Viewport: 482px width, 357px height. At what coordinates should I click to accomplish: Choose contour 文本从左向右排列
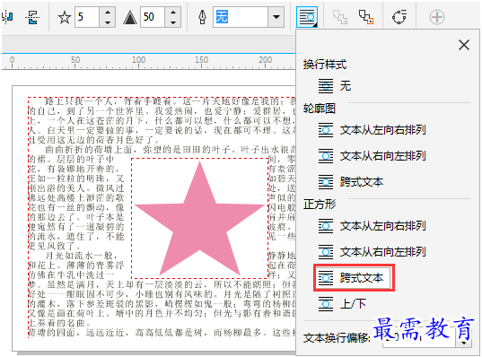(x=372, y=130)
